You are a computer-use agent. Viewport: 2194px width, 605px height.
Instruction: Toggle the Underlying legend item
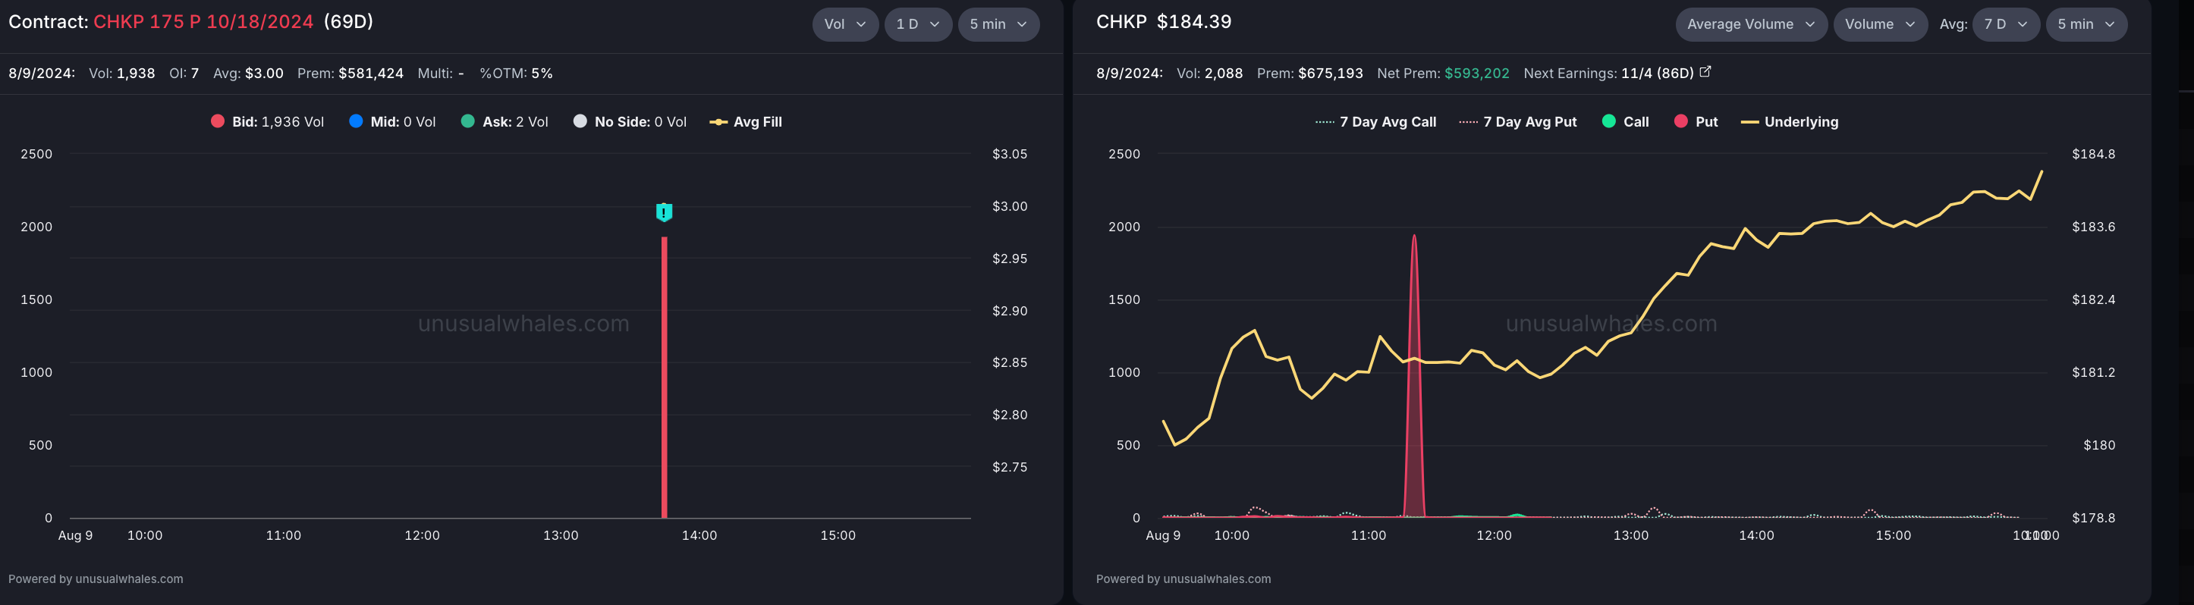(x=1790, y=121)
